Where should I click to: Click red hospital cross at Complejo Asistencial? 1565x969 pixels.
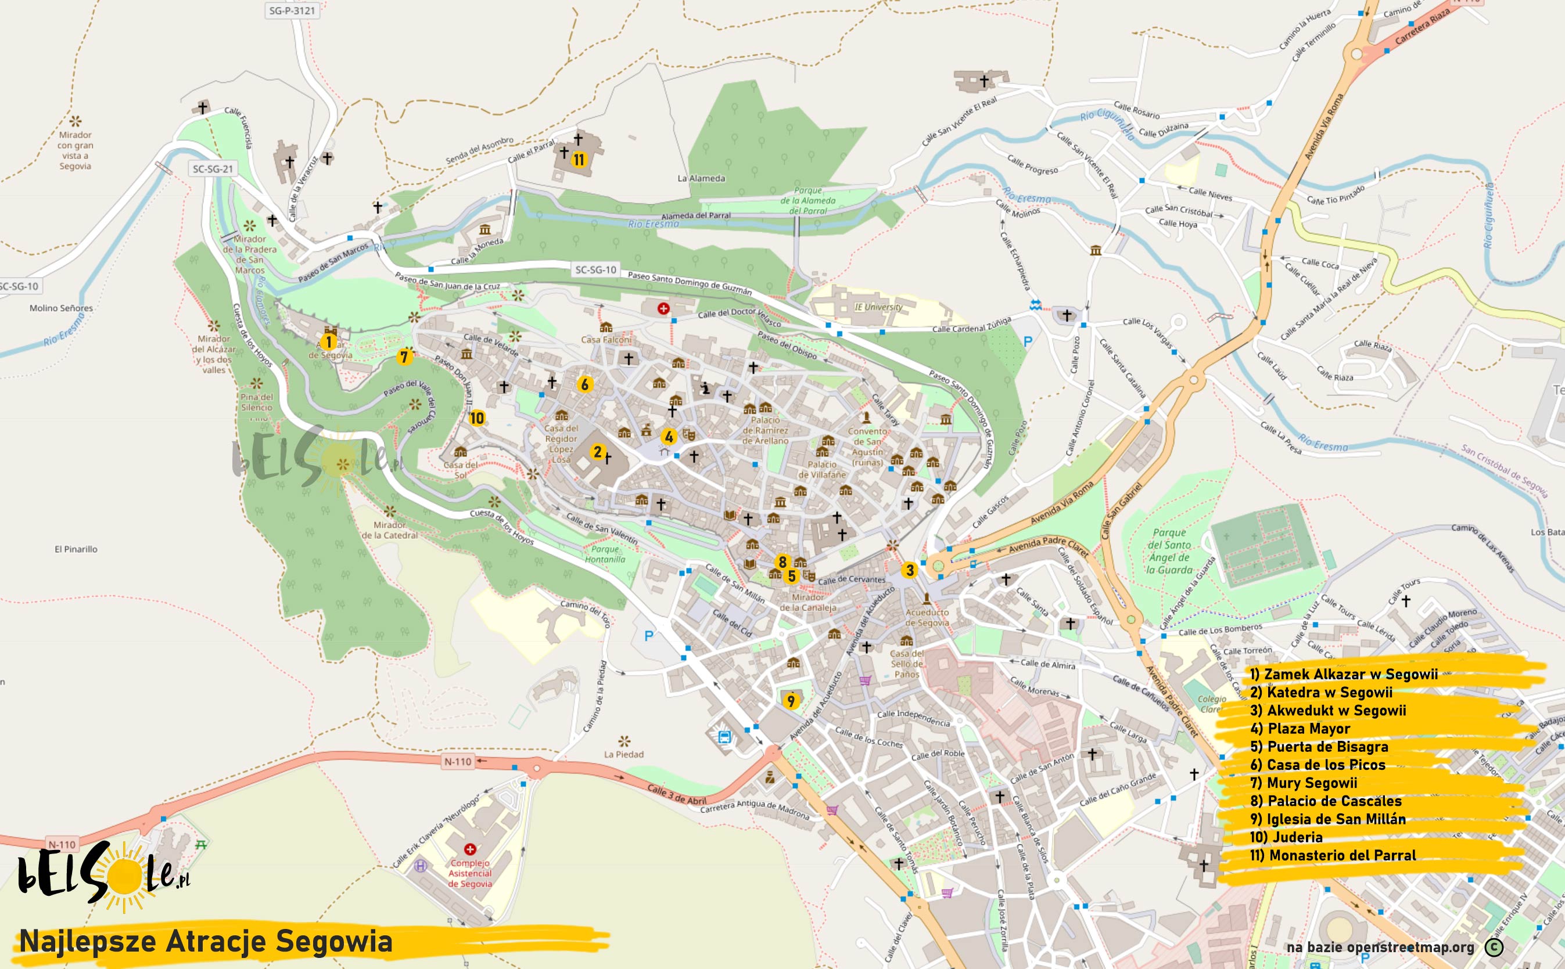click(470, 849)
